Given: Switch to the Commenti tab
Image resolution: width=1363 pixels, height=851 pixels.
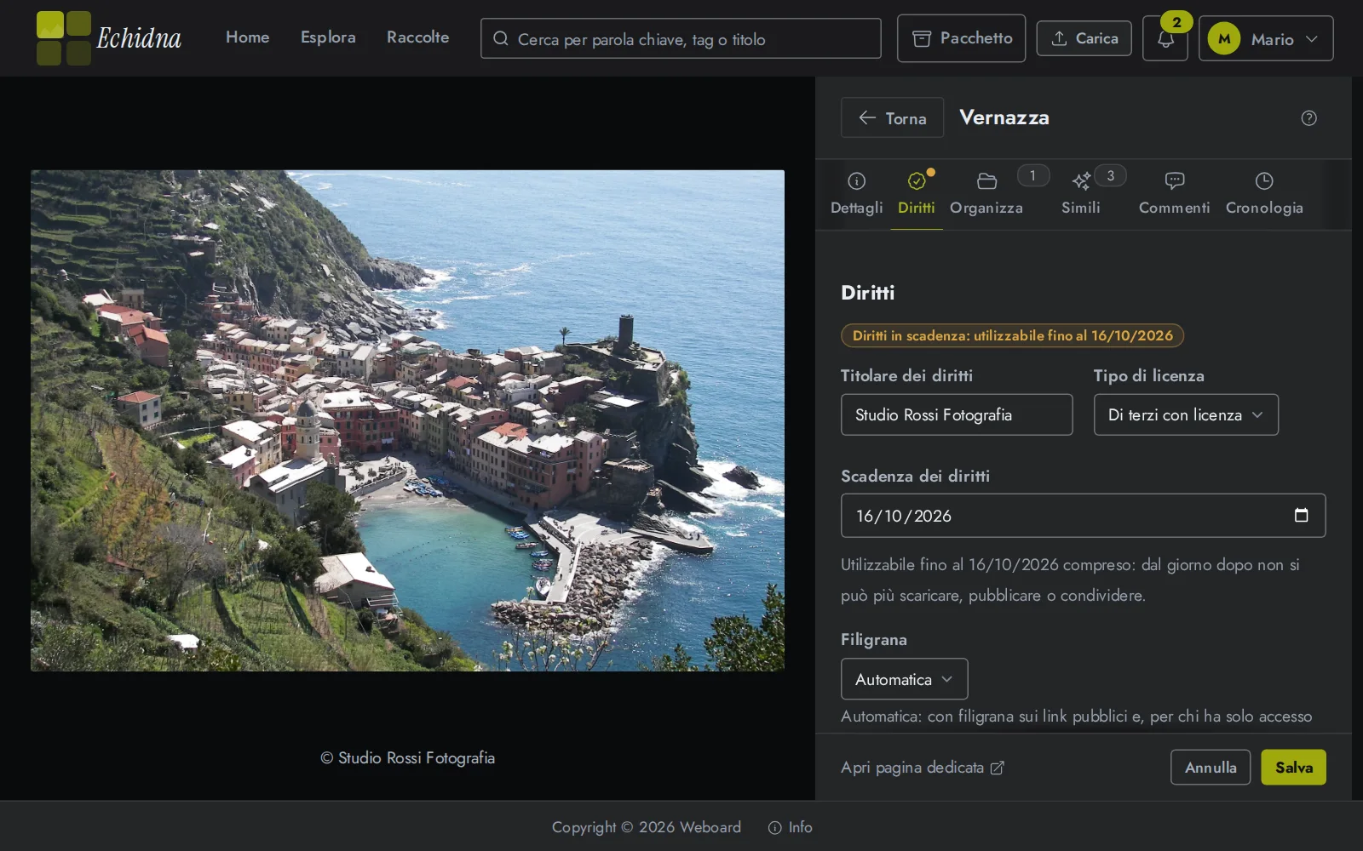Looking at the screenshot, I should coord(1174,194).
